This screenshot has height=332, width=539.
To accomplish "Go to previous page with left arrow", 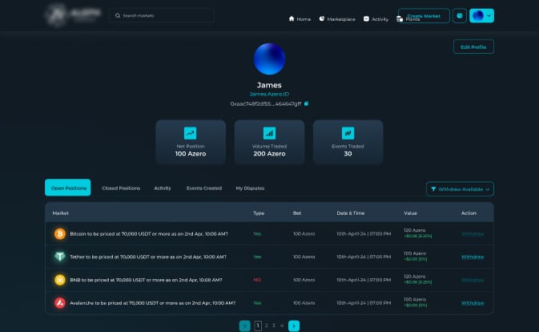I will coord(244,326).
